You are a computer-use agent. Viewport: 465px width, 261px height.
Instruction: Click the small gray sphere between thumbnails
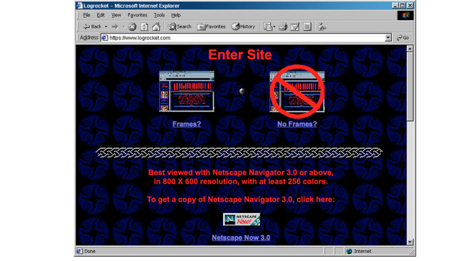(x=242, y=91)
